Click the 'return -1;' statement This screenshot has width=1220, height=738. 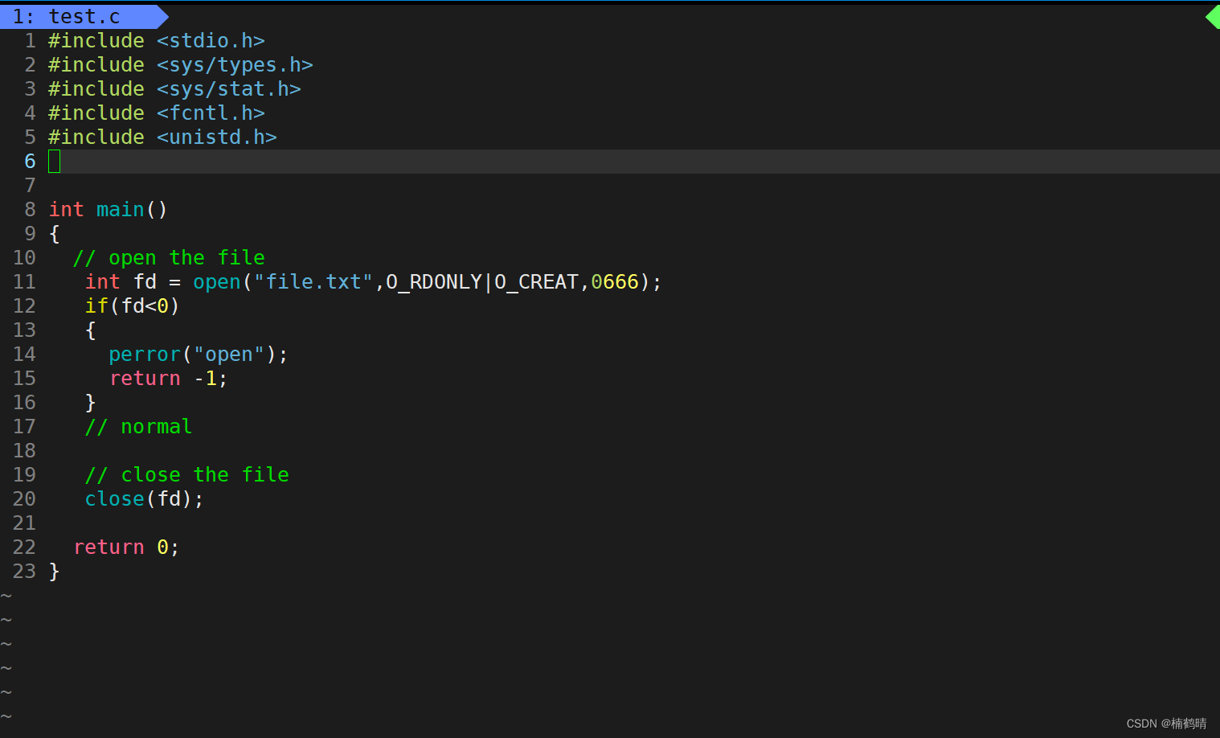click(169, 379)
